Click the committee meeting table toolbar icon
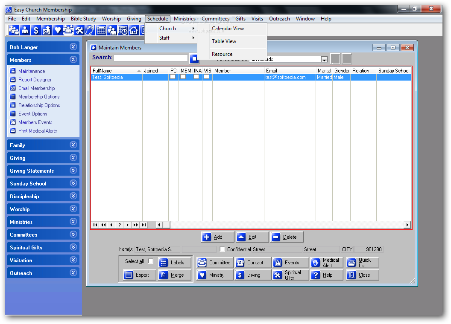Screen dimensions: 451x324 click(x=68, y=30)
